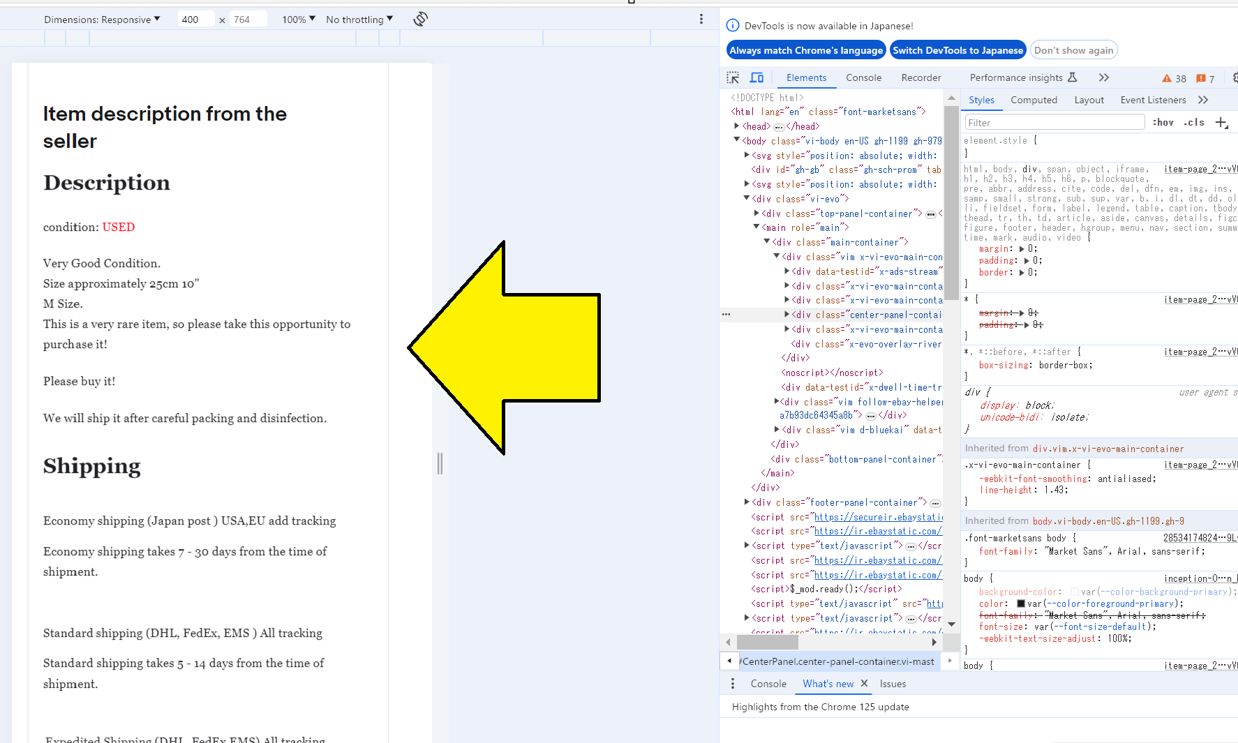Switch to the Computed styles tab
The width and height of the screenshot is (1238, 743).
click(x=1034, y=100)
